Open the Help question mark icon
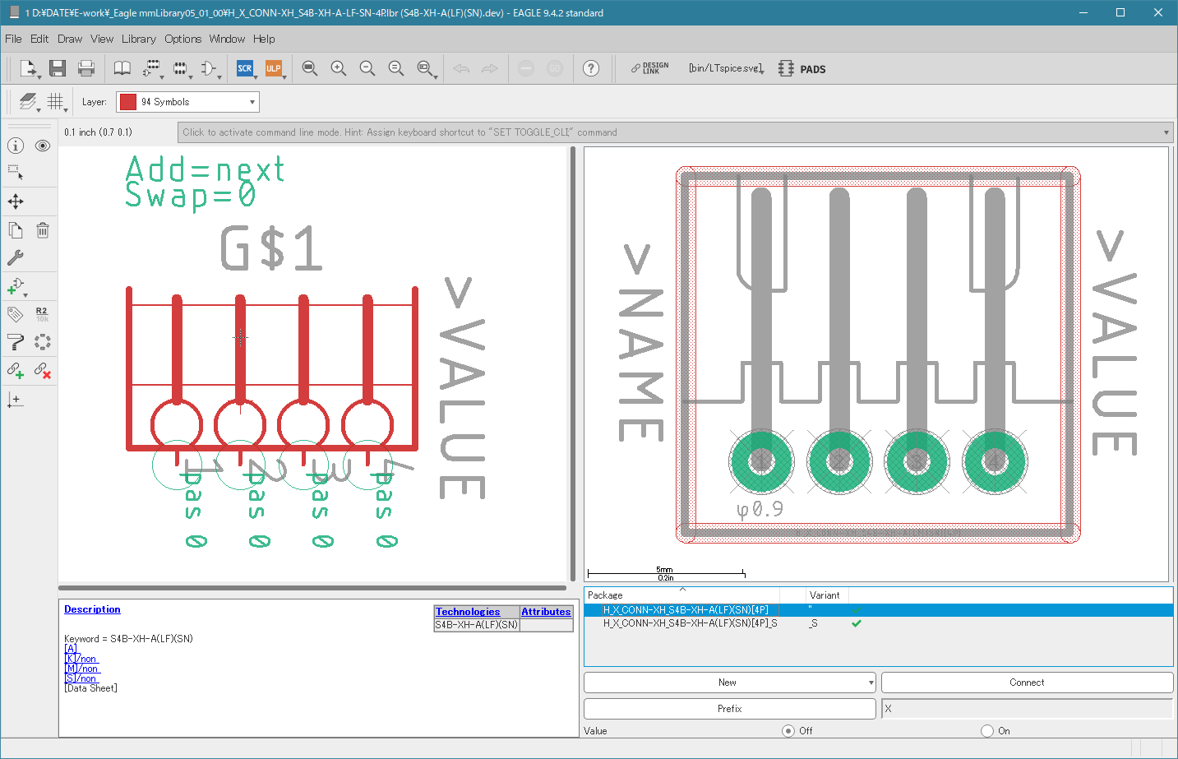 tap(591, 68)
